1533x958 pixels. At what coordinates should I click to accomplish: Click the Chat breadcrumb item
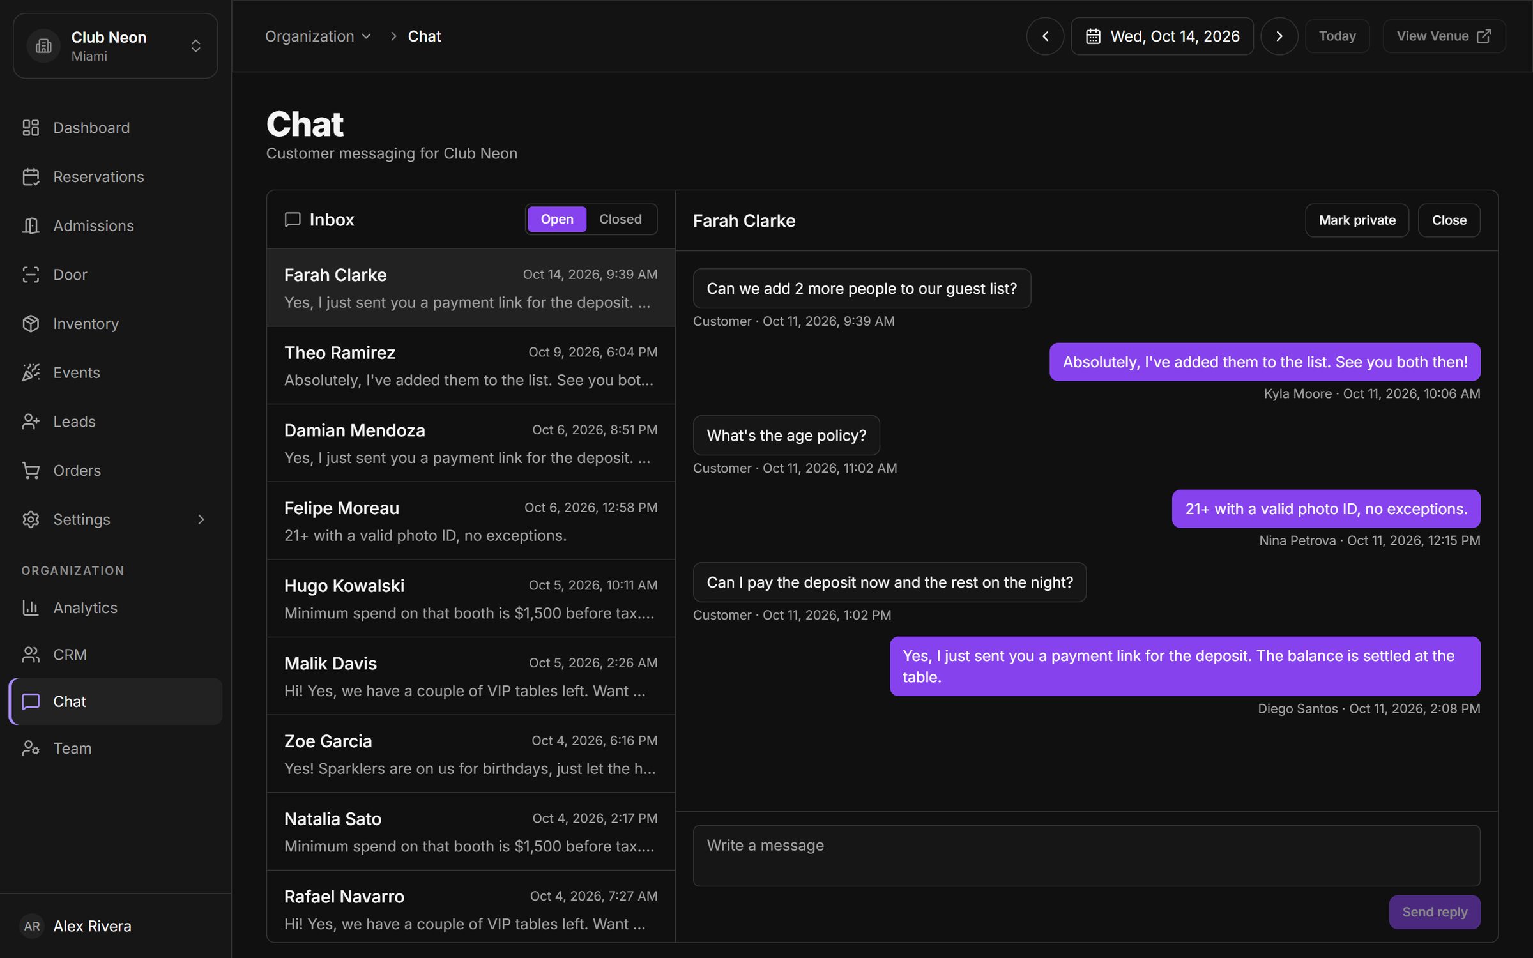pyautogui.click(x=424, y=36)
